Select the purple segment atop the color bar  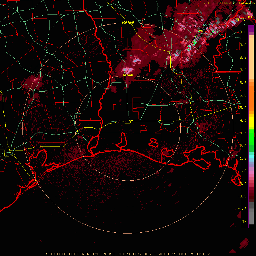click(251, 28)
